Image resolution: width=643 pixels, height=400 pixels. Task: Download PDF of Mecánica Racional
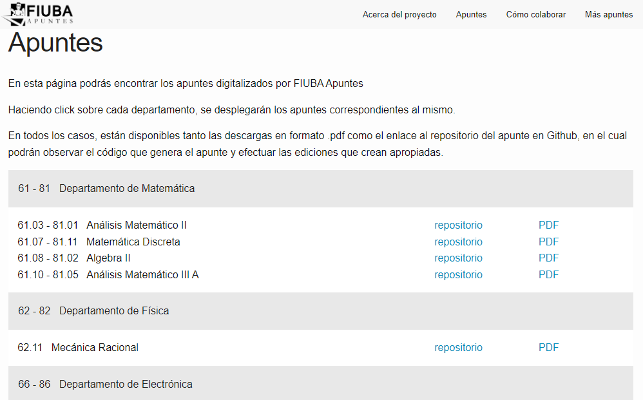point(548,348)
